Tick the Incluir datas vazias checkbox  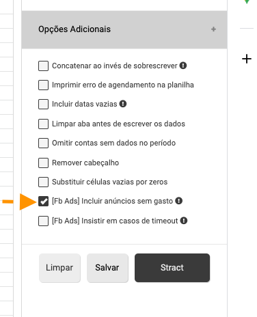coord(43,104)
